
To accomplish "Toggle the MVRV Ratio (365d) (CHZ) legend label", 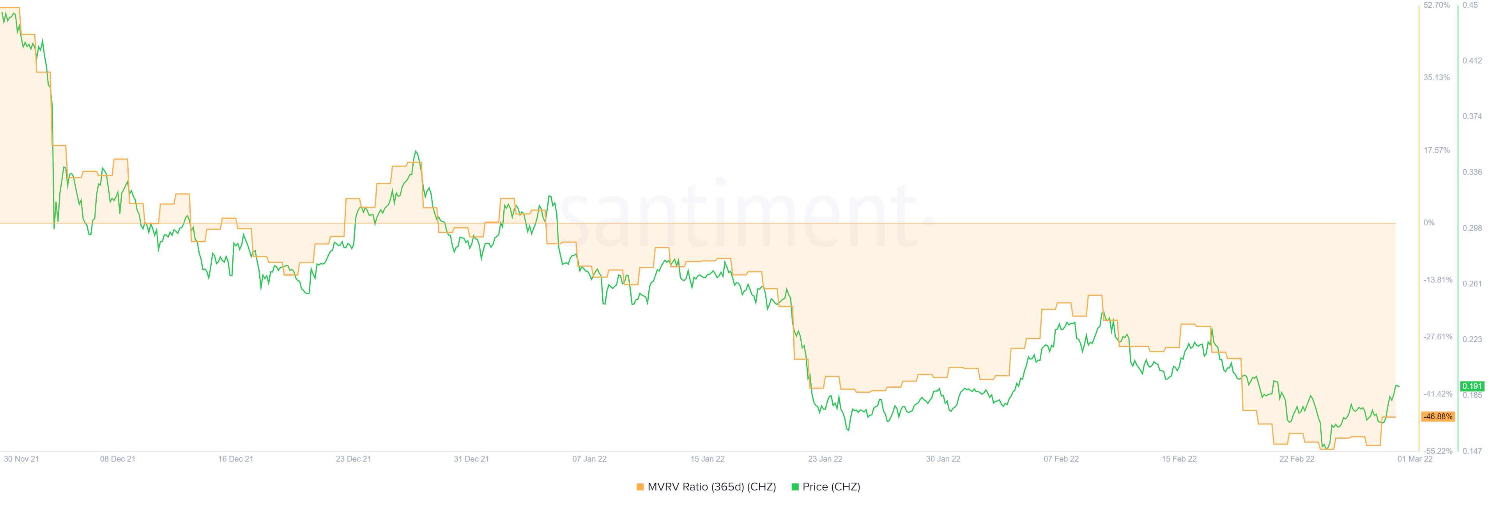I will [711, 487].
